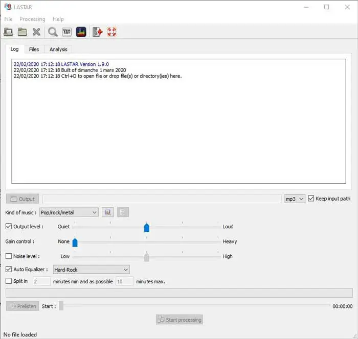
Task: Click the 'Low' label of Noise level
Action: coord(65,256)
